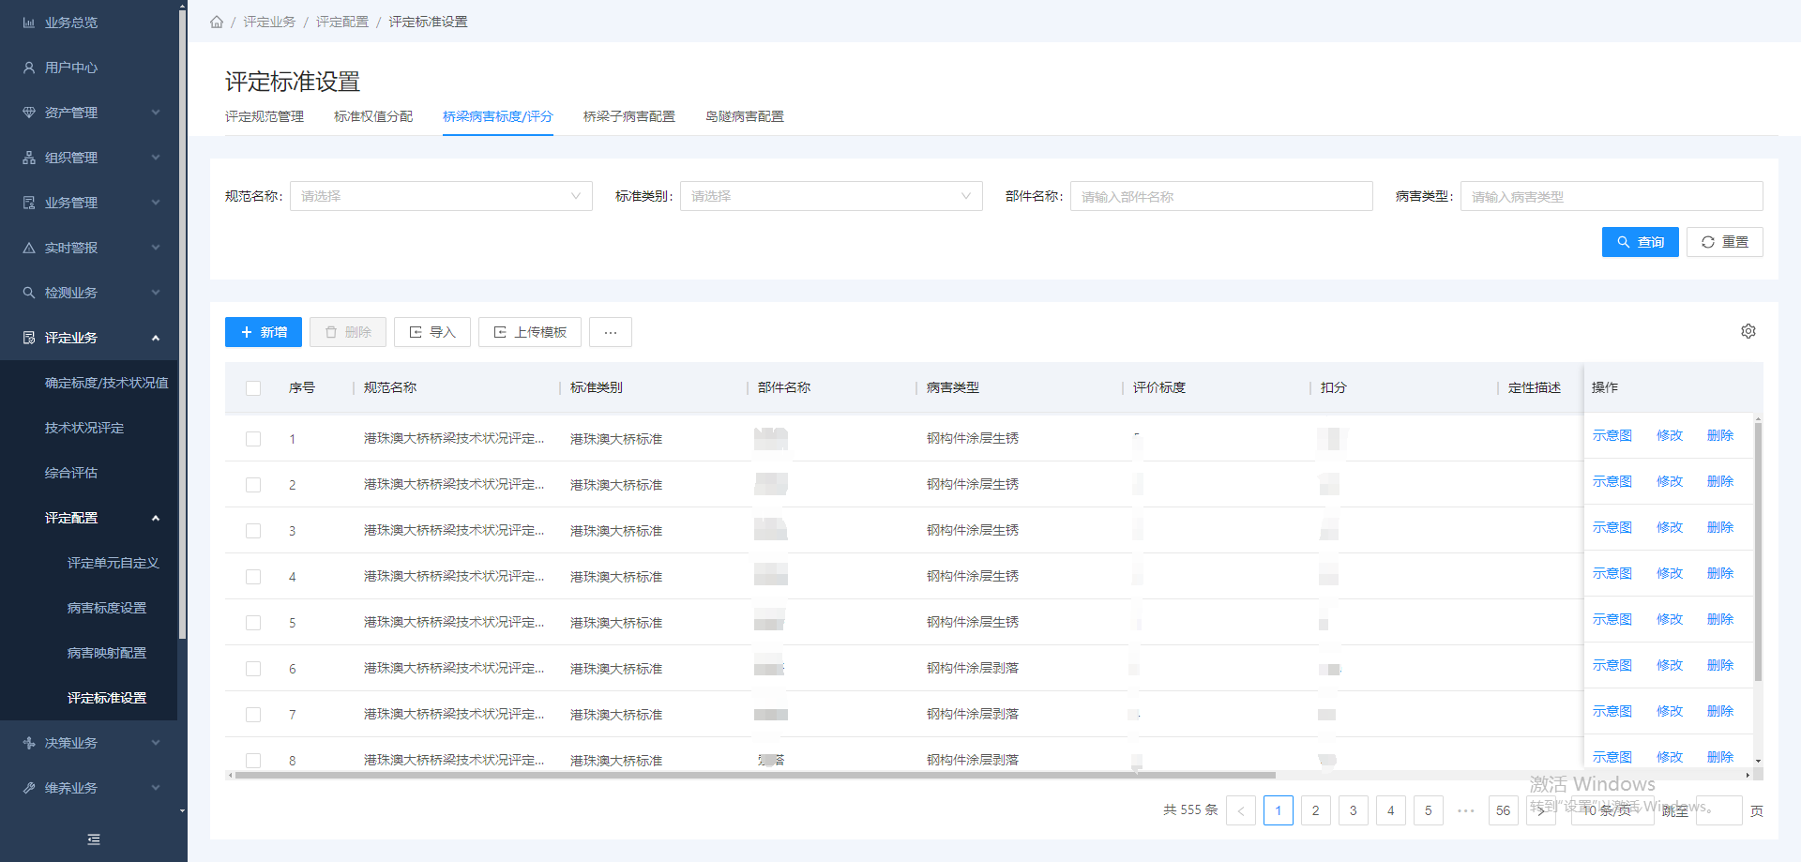Click the 导入 import button

pos(432,332)
